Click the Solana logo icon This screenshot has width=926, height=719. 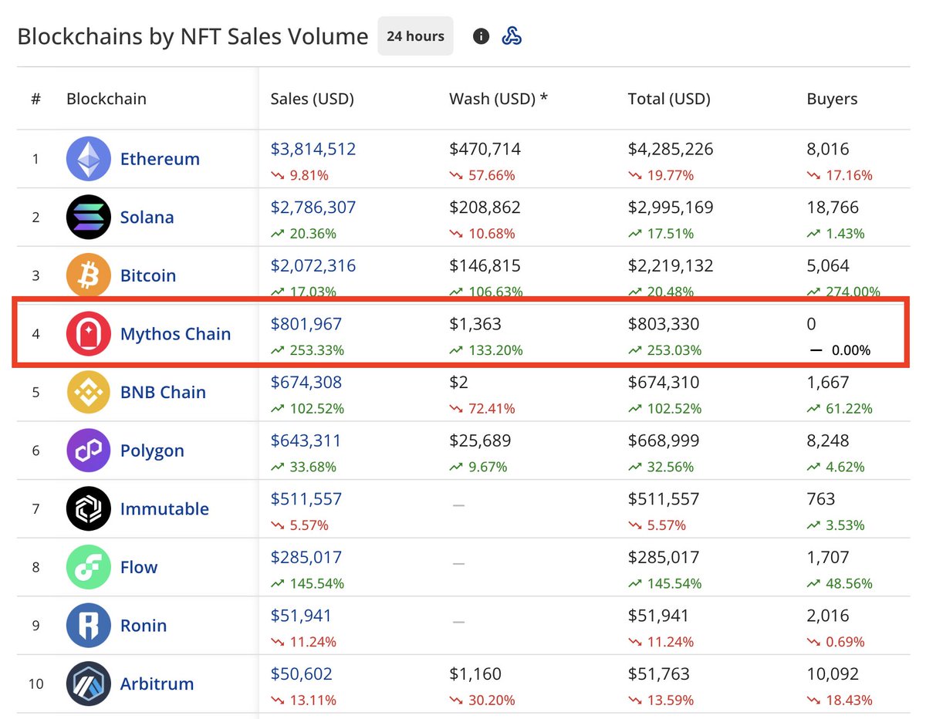click(x=89, y=217)
